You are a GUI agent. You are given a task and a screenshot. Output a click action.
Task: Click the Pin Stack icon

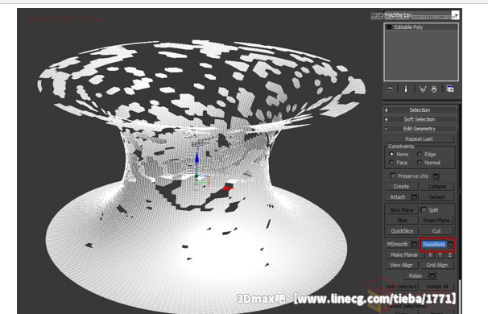(389, 89)
